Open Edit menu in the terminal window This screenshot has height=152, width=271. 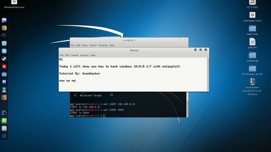click(x=78, y=45)
